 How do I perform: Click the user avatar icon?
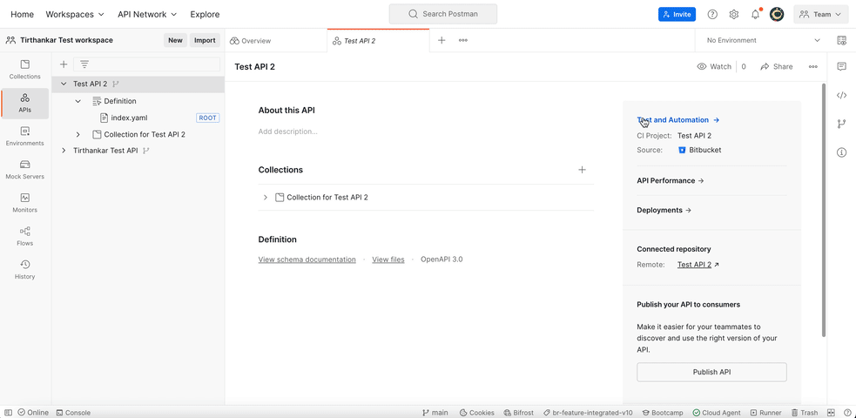777,15
